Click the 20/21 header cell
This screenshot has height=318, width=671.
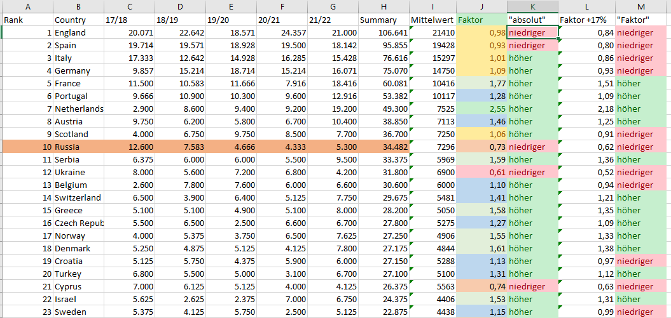(282, 20)
